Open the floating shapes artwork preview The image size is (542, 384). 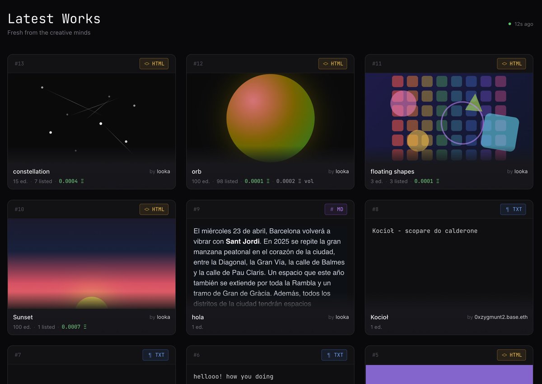pyautogui.click(x=449, y=117)
